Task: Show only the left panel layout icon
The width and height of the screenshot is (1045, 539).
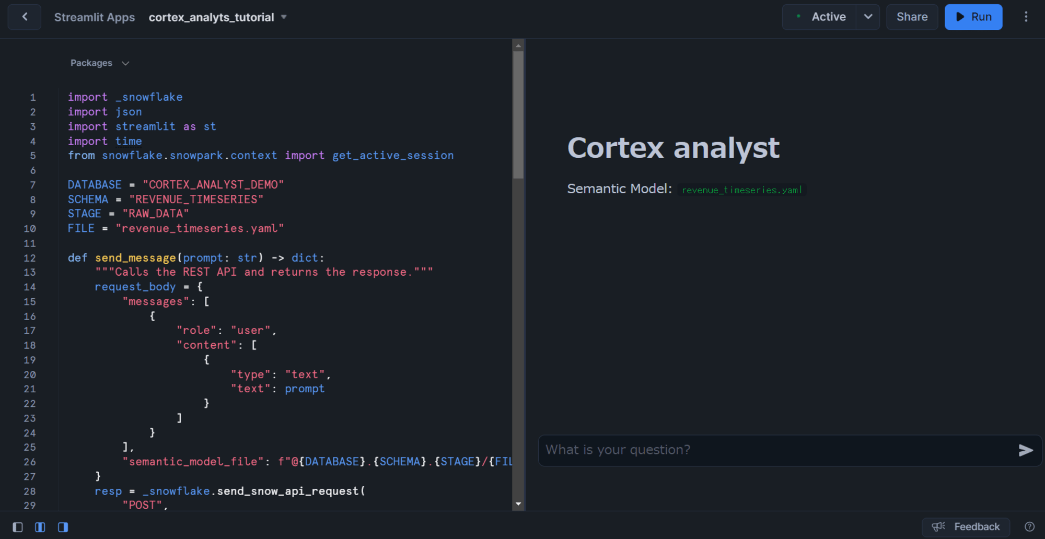Action: (17, 527)
